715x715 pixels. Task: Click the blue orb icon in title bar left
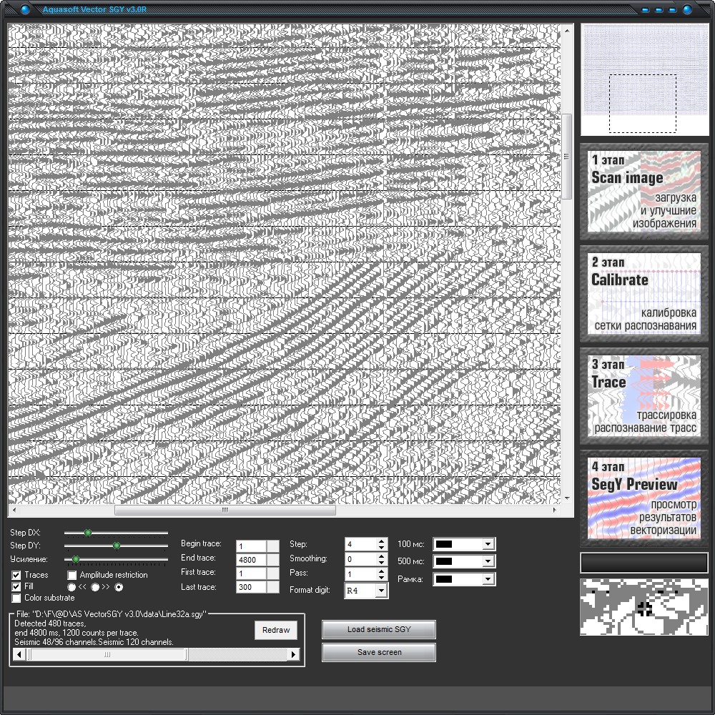25,9
